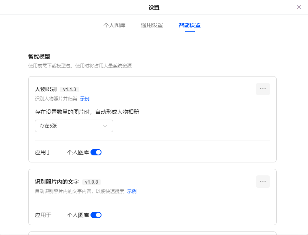The width and height of the screenshot is (308, 235).
Task: Click the 人物识别 card title
Action: coord(46,89)
